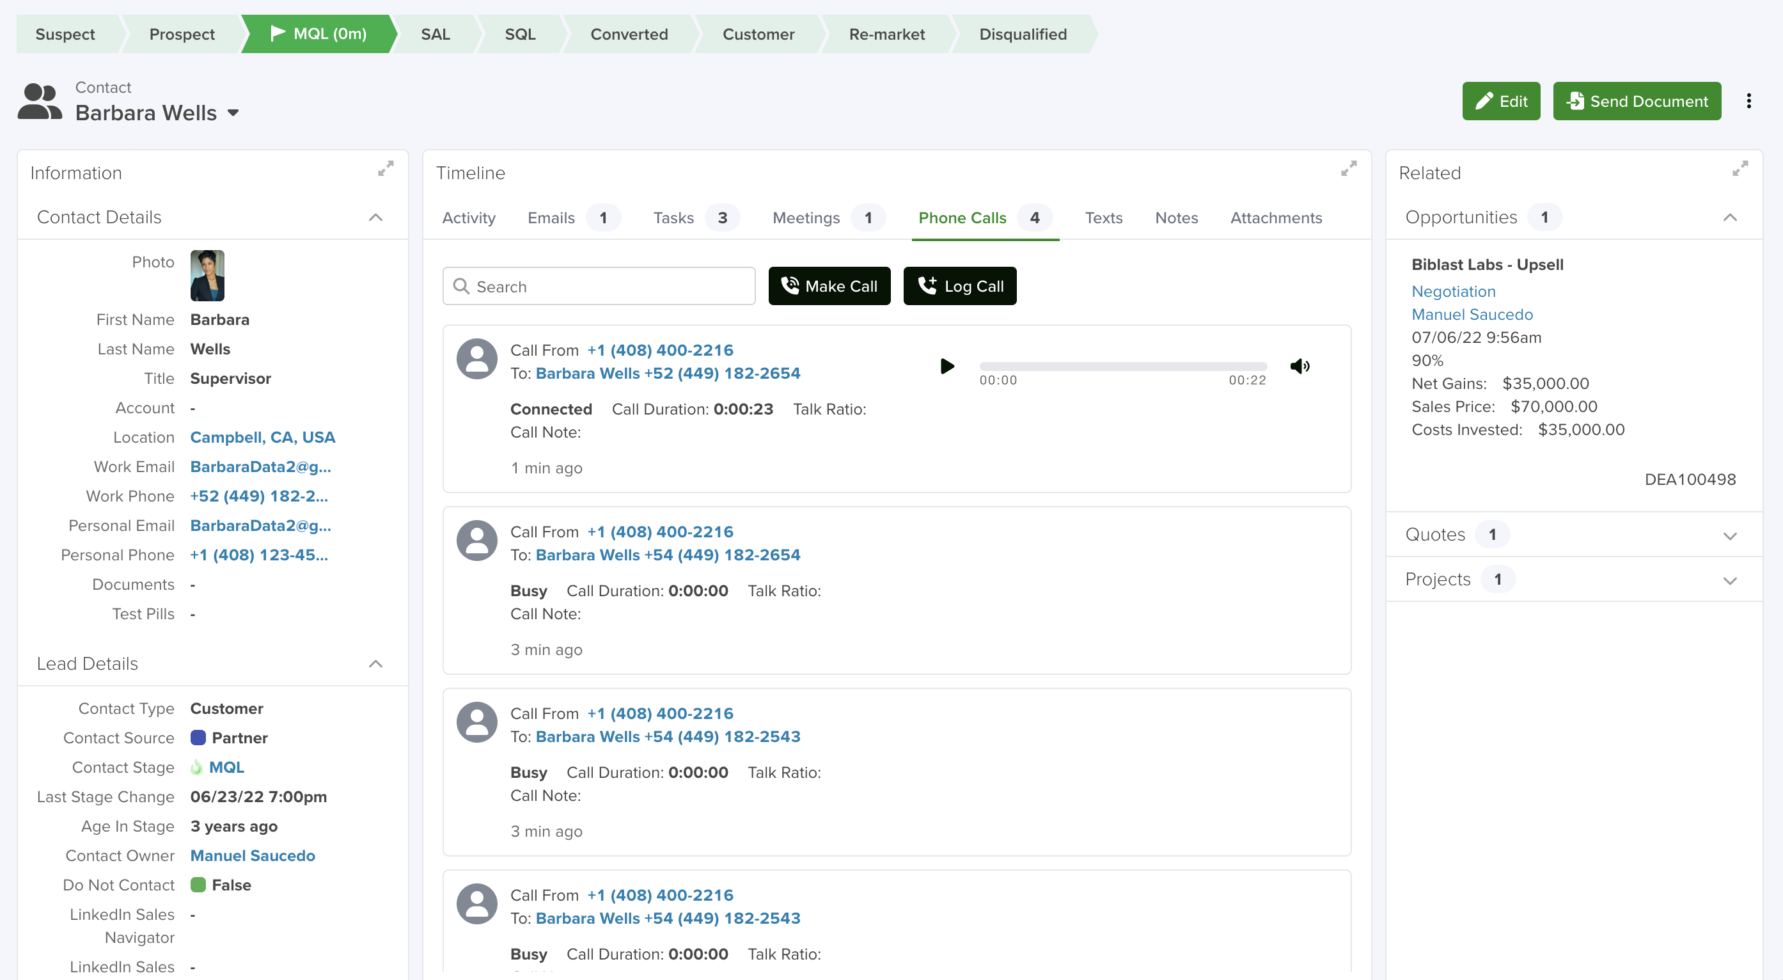Open the Negotiation opportunity stage link
Image resolution: width=1783 pixels, height=980 pixels.
pos(1453,291)
